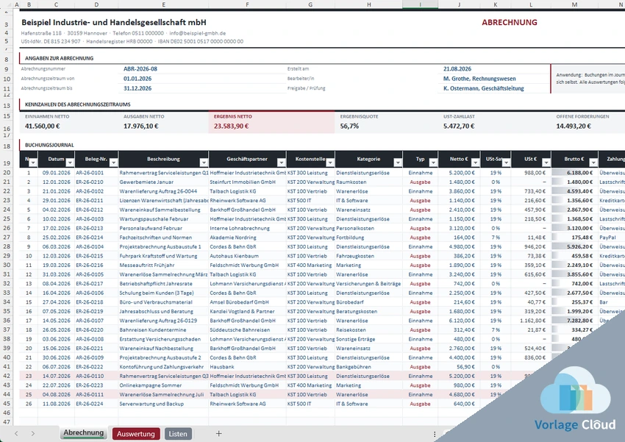
Task: Select the cell Serverwartung und Backup
Action: (163, 404)
